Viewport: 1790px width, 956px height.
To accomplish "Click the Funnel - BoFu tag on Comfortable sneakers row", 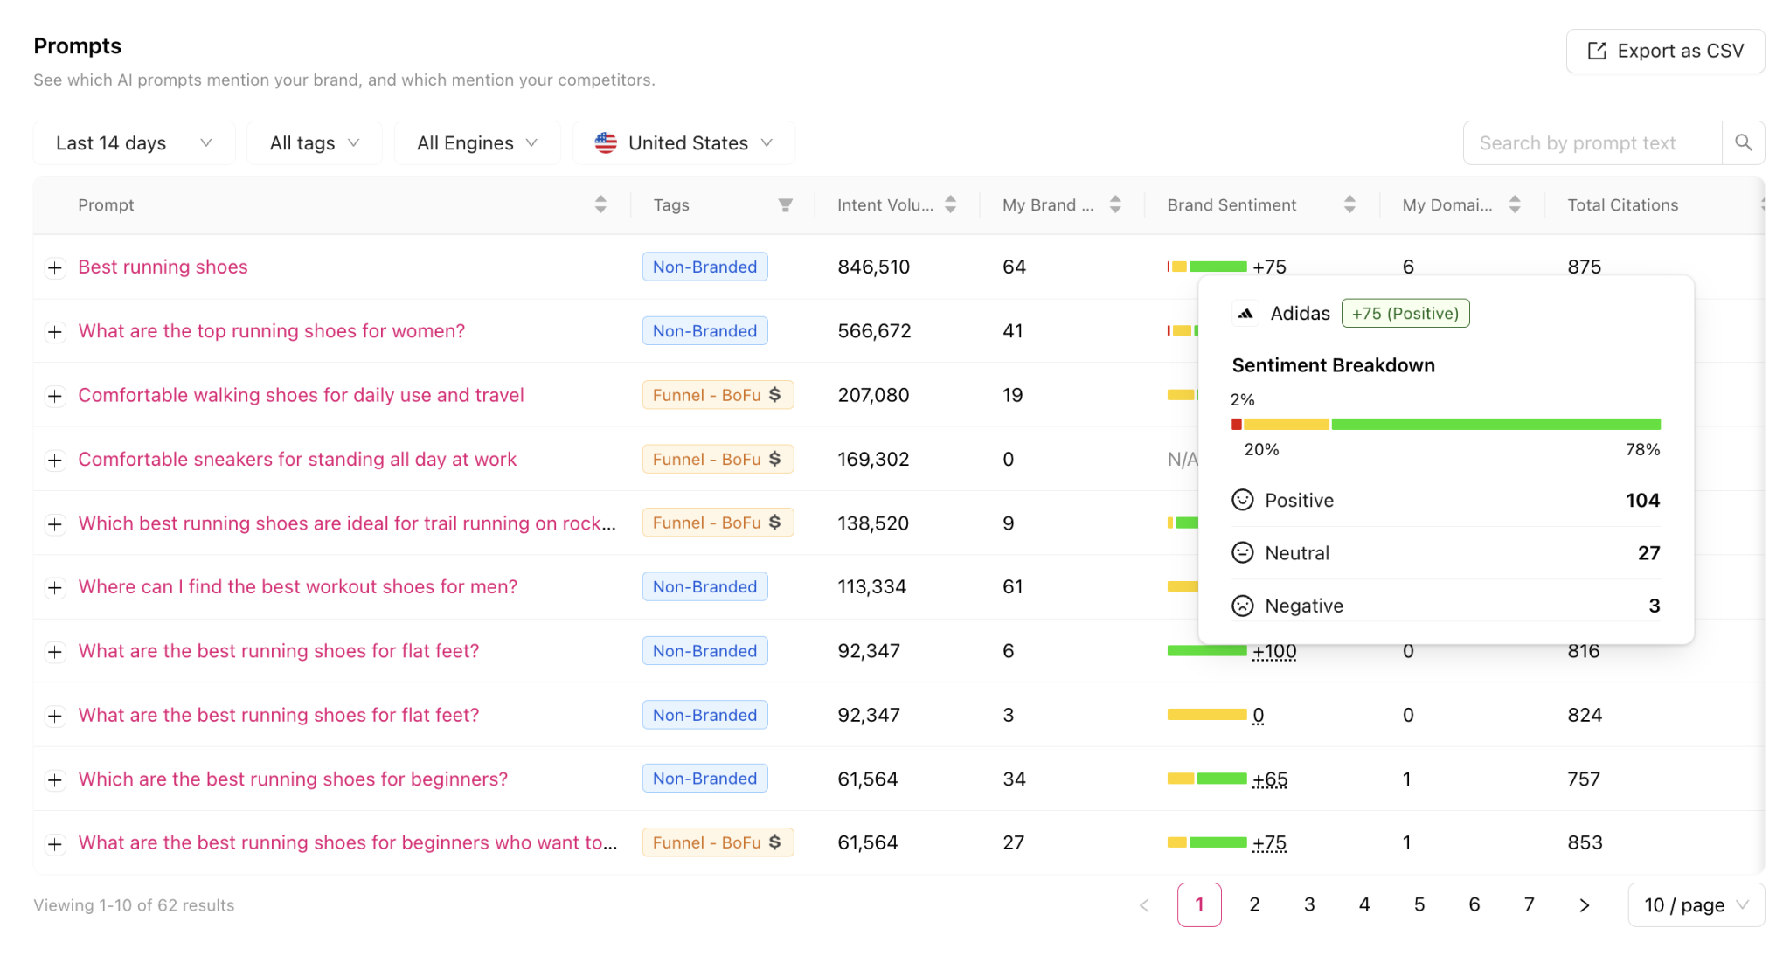I will 718,459.
